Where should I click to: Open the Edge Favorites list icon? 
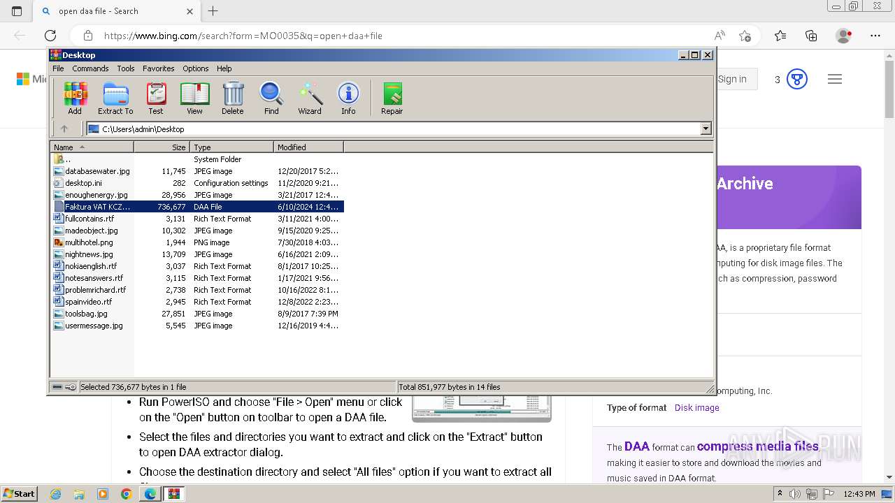(780, 36)
